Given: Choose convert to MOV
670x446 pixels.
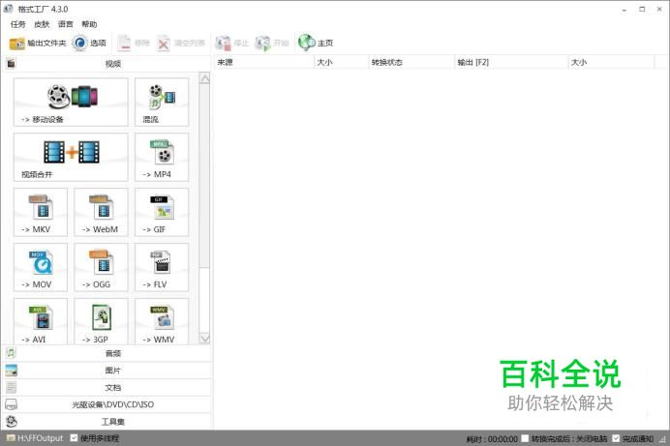Looking at the screenshot, I should [x=41, y=267].
